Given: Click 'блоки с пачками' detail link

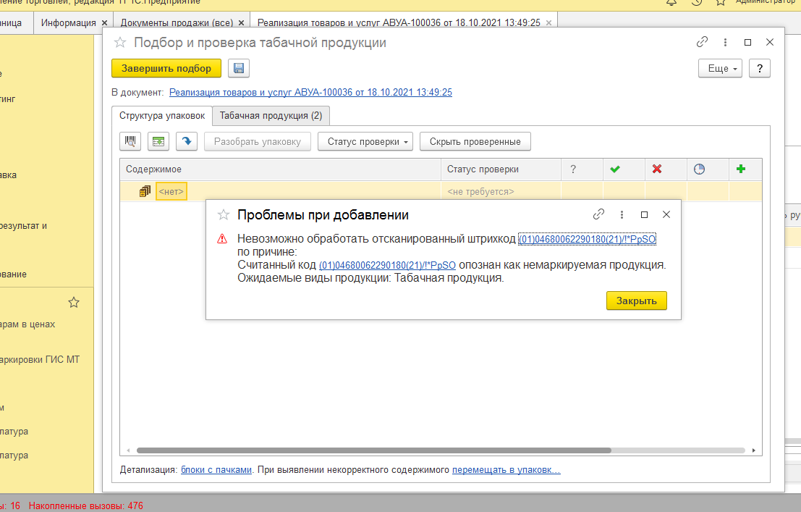Looking at the screenshot, I should click(216, 470).
